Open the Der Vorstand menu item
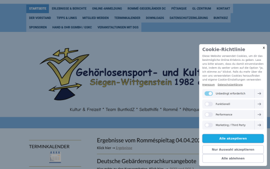Viewport: 270px width, 169px height. click(x=40, y=18)
